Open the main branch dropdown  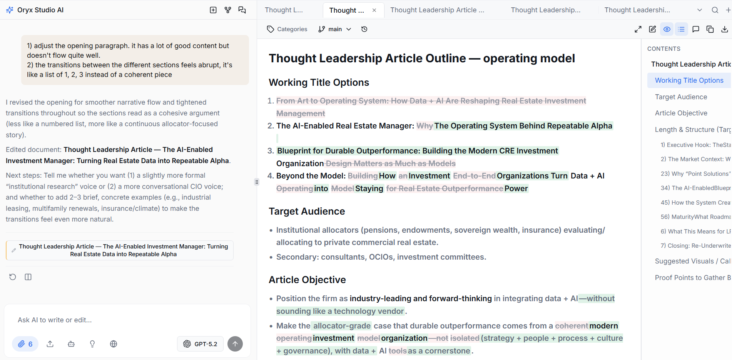(335, 29)
